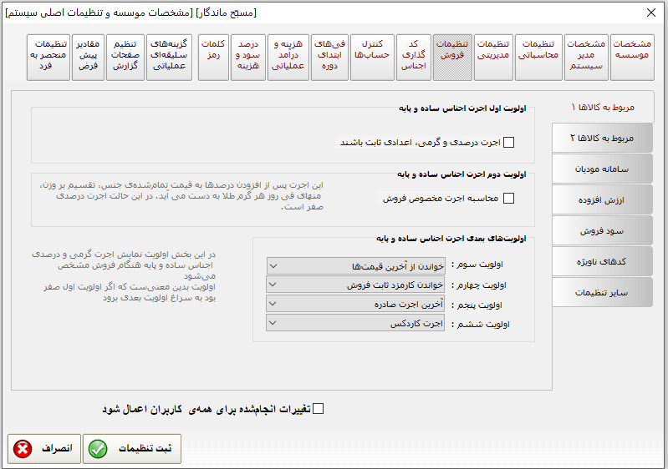Open the اولویت پنجم dropdown
Image resolution: width=668 pixels, height=469 pixels.
[274, 305]
